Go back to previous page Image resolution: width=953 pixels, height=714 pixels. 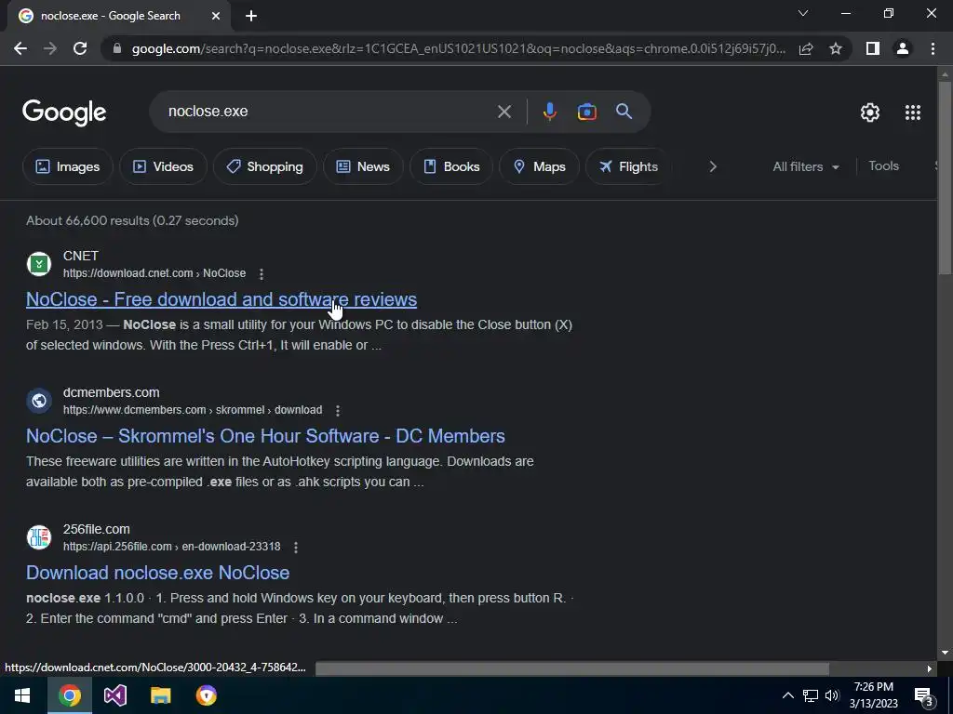(20, 48)
